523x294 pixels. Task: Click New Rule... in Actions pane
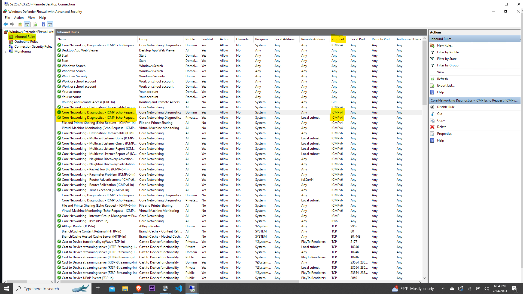coord(445,45)
